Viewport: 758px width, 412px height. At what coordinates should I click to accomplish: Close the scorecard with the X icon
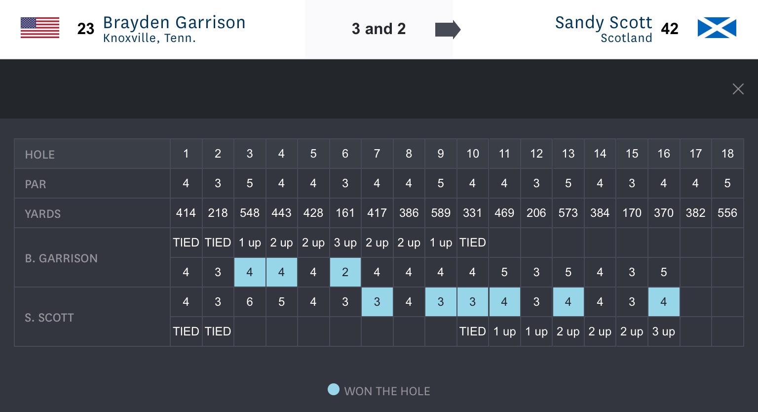click(738, 89)
